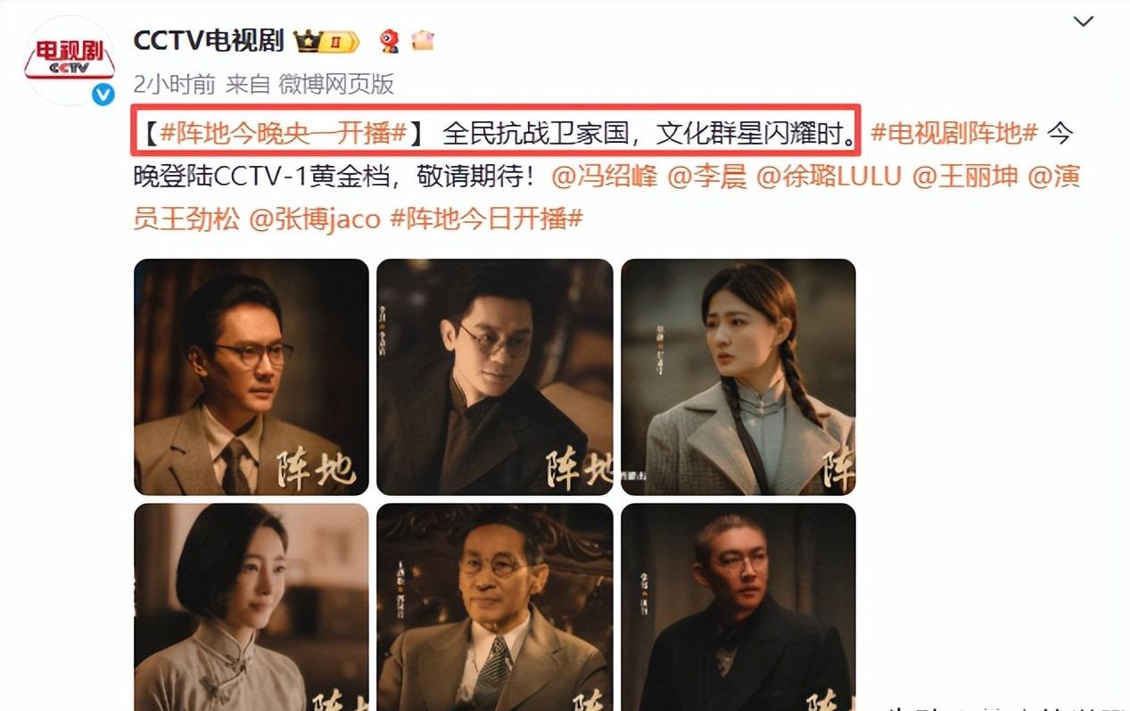Screen dimensions: 1130x711
Task: Open the @李晨 mention
Action: tap(706, 177)
